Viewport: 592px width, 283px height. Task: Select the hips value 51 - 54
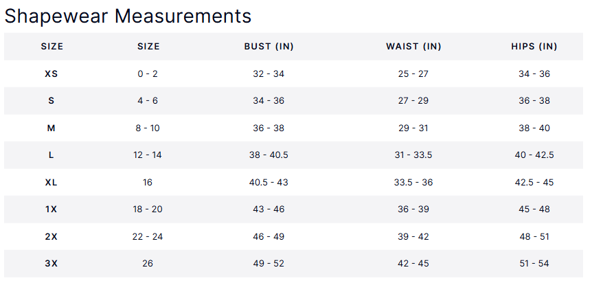[x=534, y=263]
